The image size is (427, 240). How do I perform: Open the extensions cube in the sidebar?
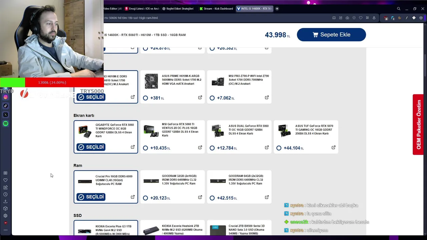coord(5,209)
